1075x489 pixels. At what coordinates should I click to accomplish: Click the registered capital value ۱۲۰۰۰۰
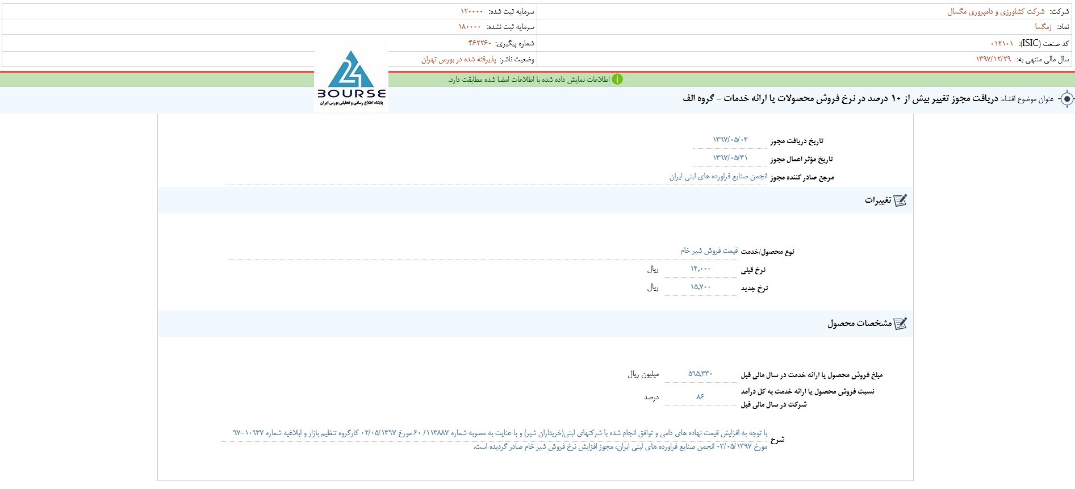[x=472, y=11]
